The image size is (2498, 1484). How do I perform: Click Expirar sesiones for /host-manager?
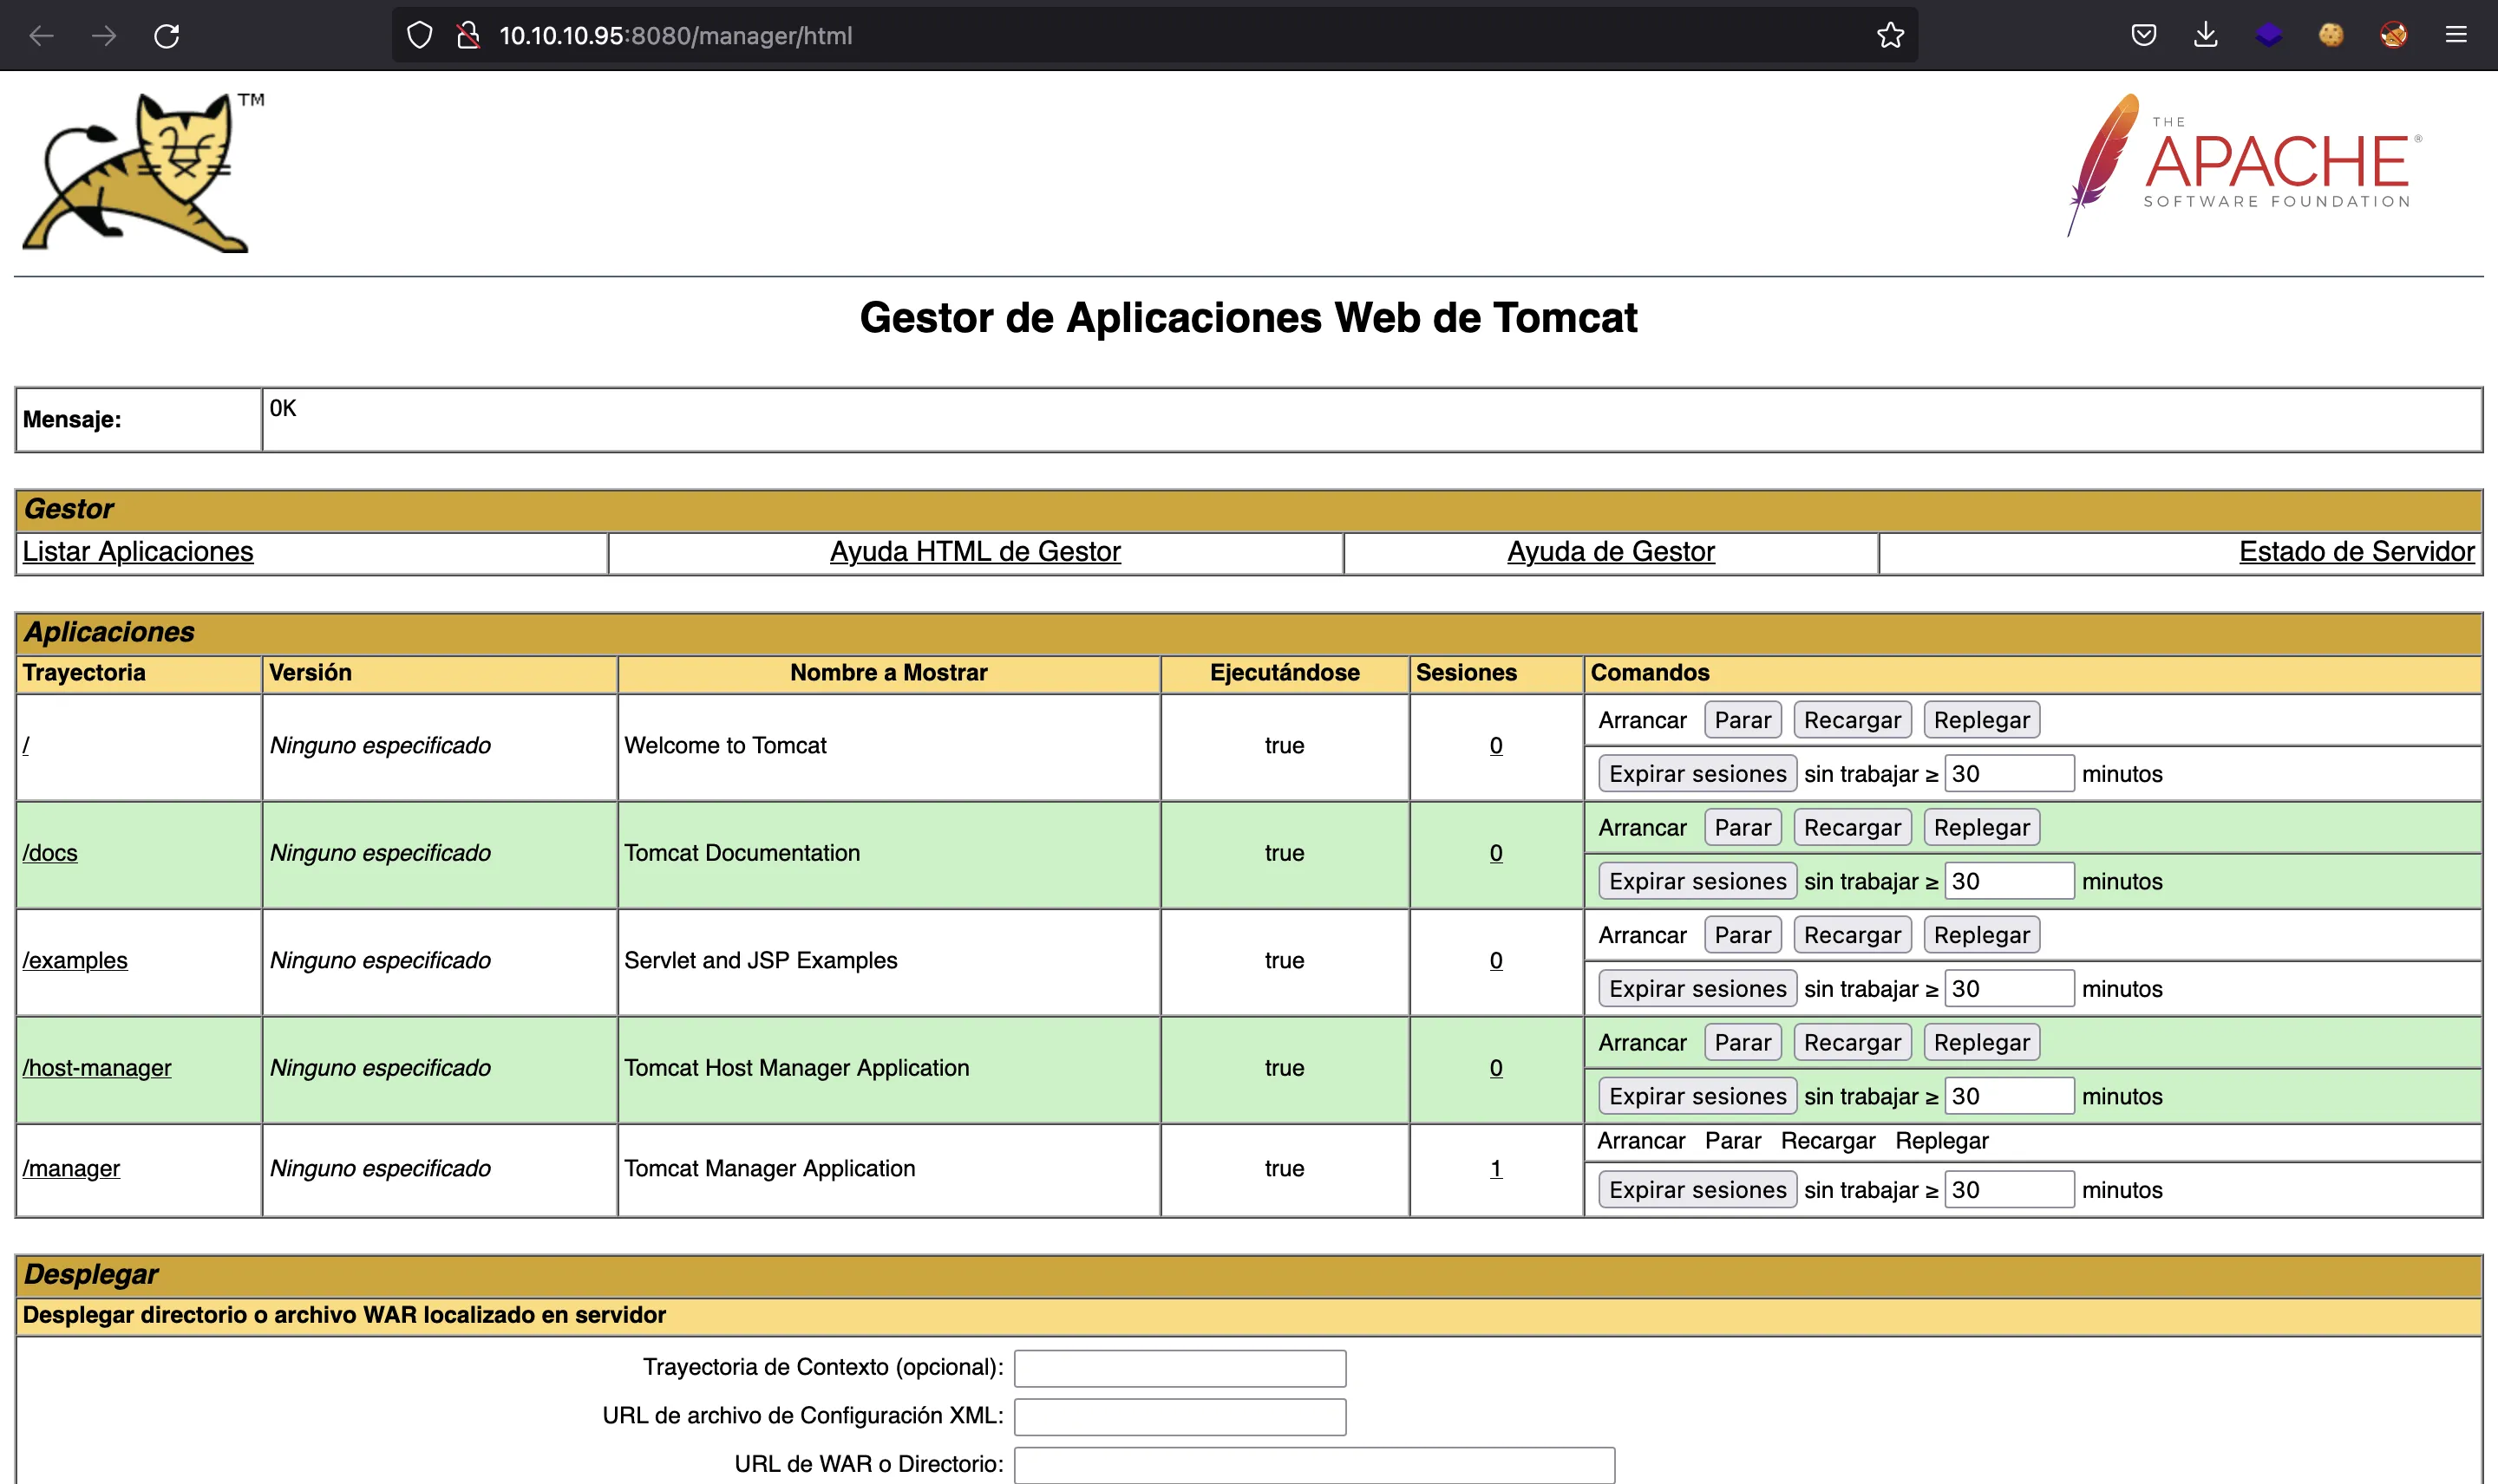(1697, 1097)
